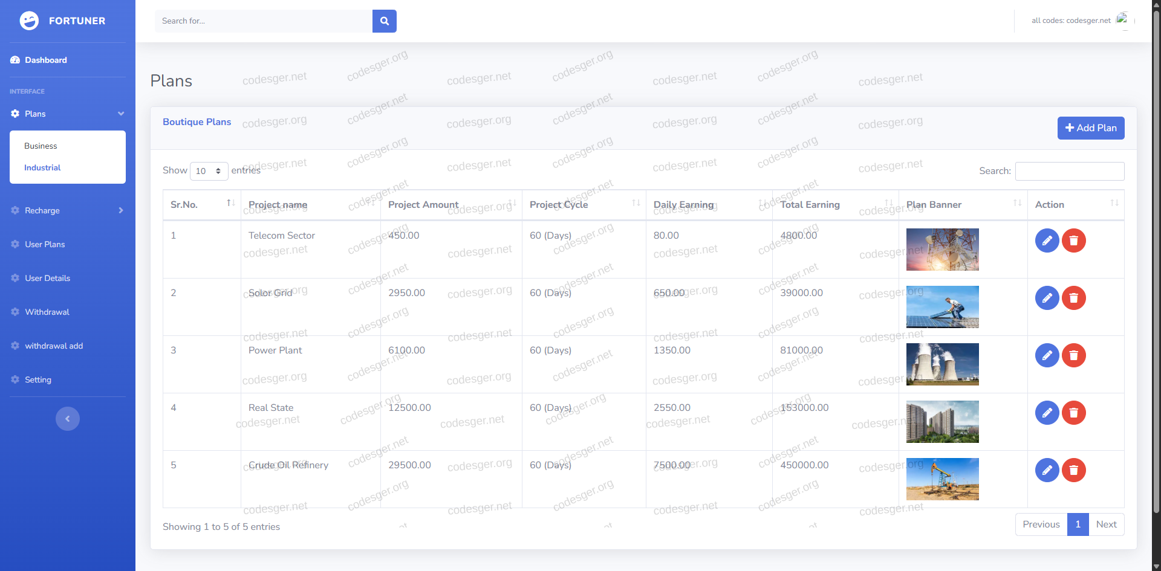This screenshot has height=571, width=1161.
Task: Delete the Solor Grid plan
Action: click(x=1073, y=298)
